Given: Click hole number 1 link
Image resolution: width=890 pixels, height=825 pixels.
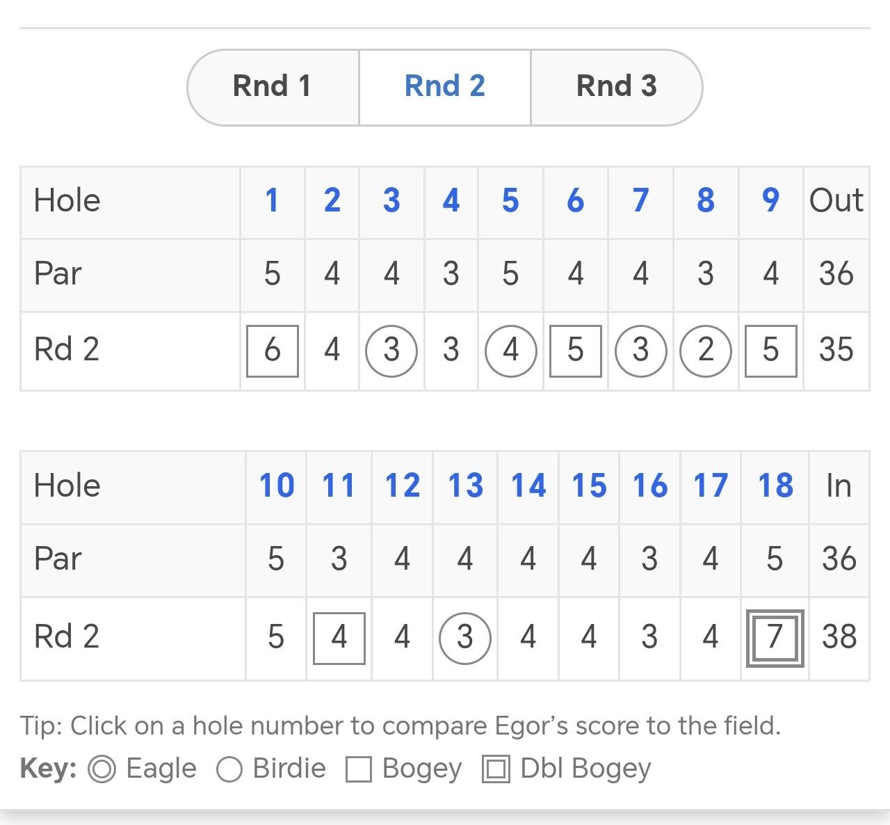Looking at the screenshot, I should click(x=272, y=201).
